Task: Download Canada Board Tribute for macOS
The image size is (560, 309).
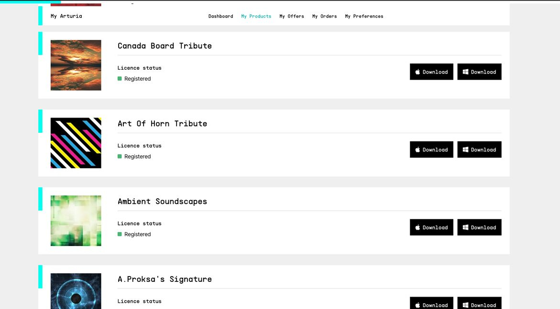Action: pos(431,72)
